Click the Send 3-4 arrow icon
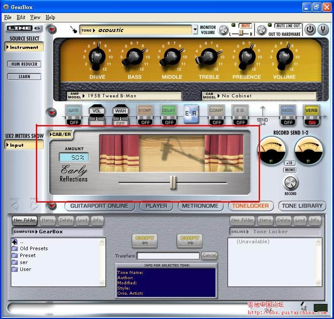The image size is (334, 319). point(263,111)
